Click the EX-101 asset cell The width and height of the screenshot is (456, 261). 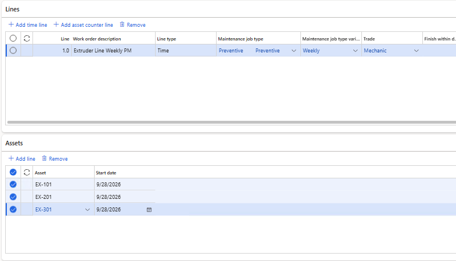[x=63, y=185]
